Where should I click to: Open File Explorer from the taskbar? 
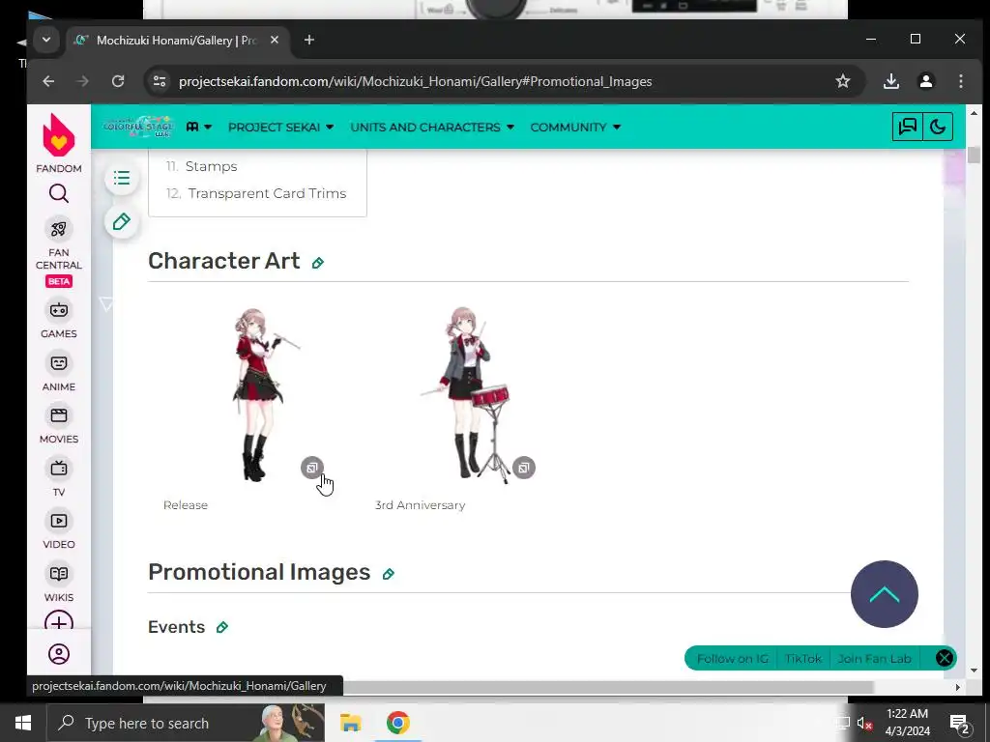[x=350, y=723]
